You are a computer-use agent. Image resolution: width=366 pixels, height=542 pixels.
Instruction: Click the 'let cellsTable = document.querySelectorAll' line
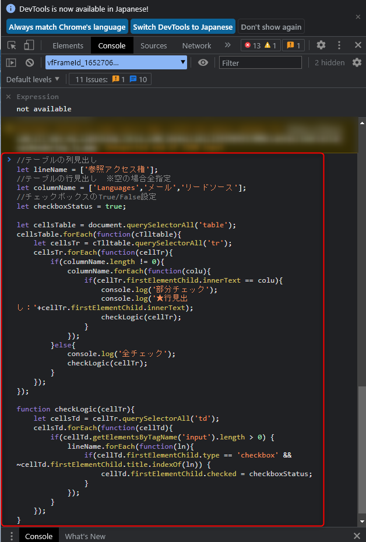(x=126, y=225)
